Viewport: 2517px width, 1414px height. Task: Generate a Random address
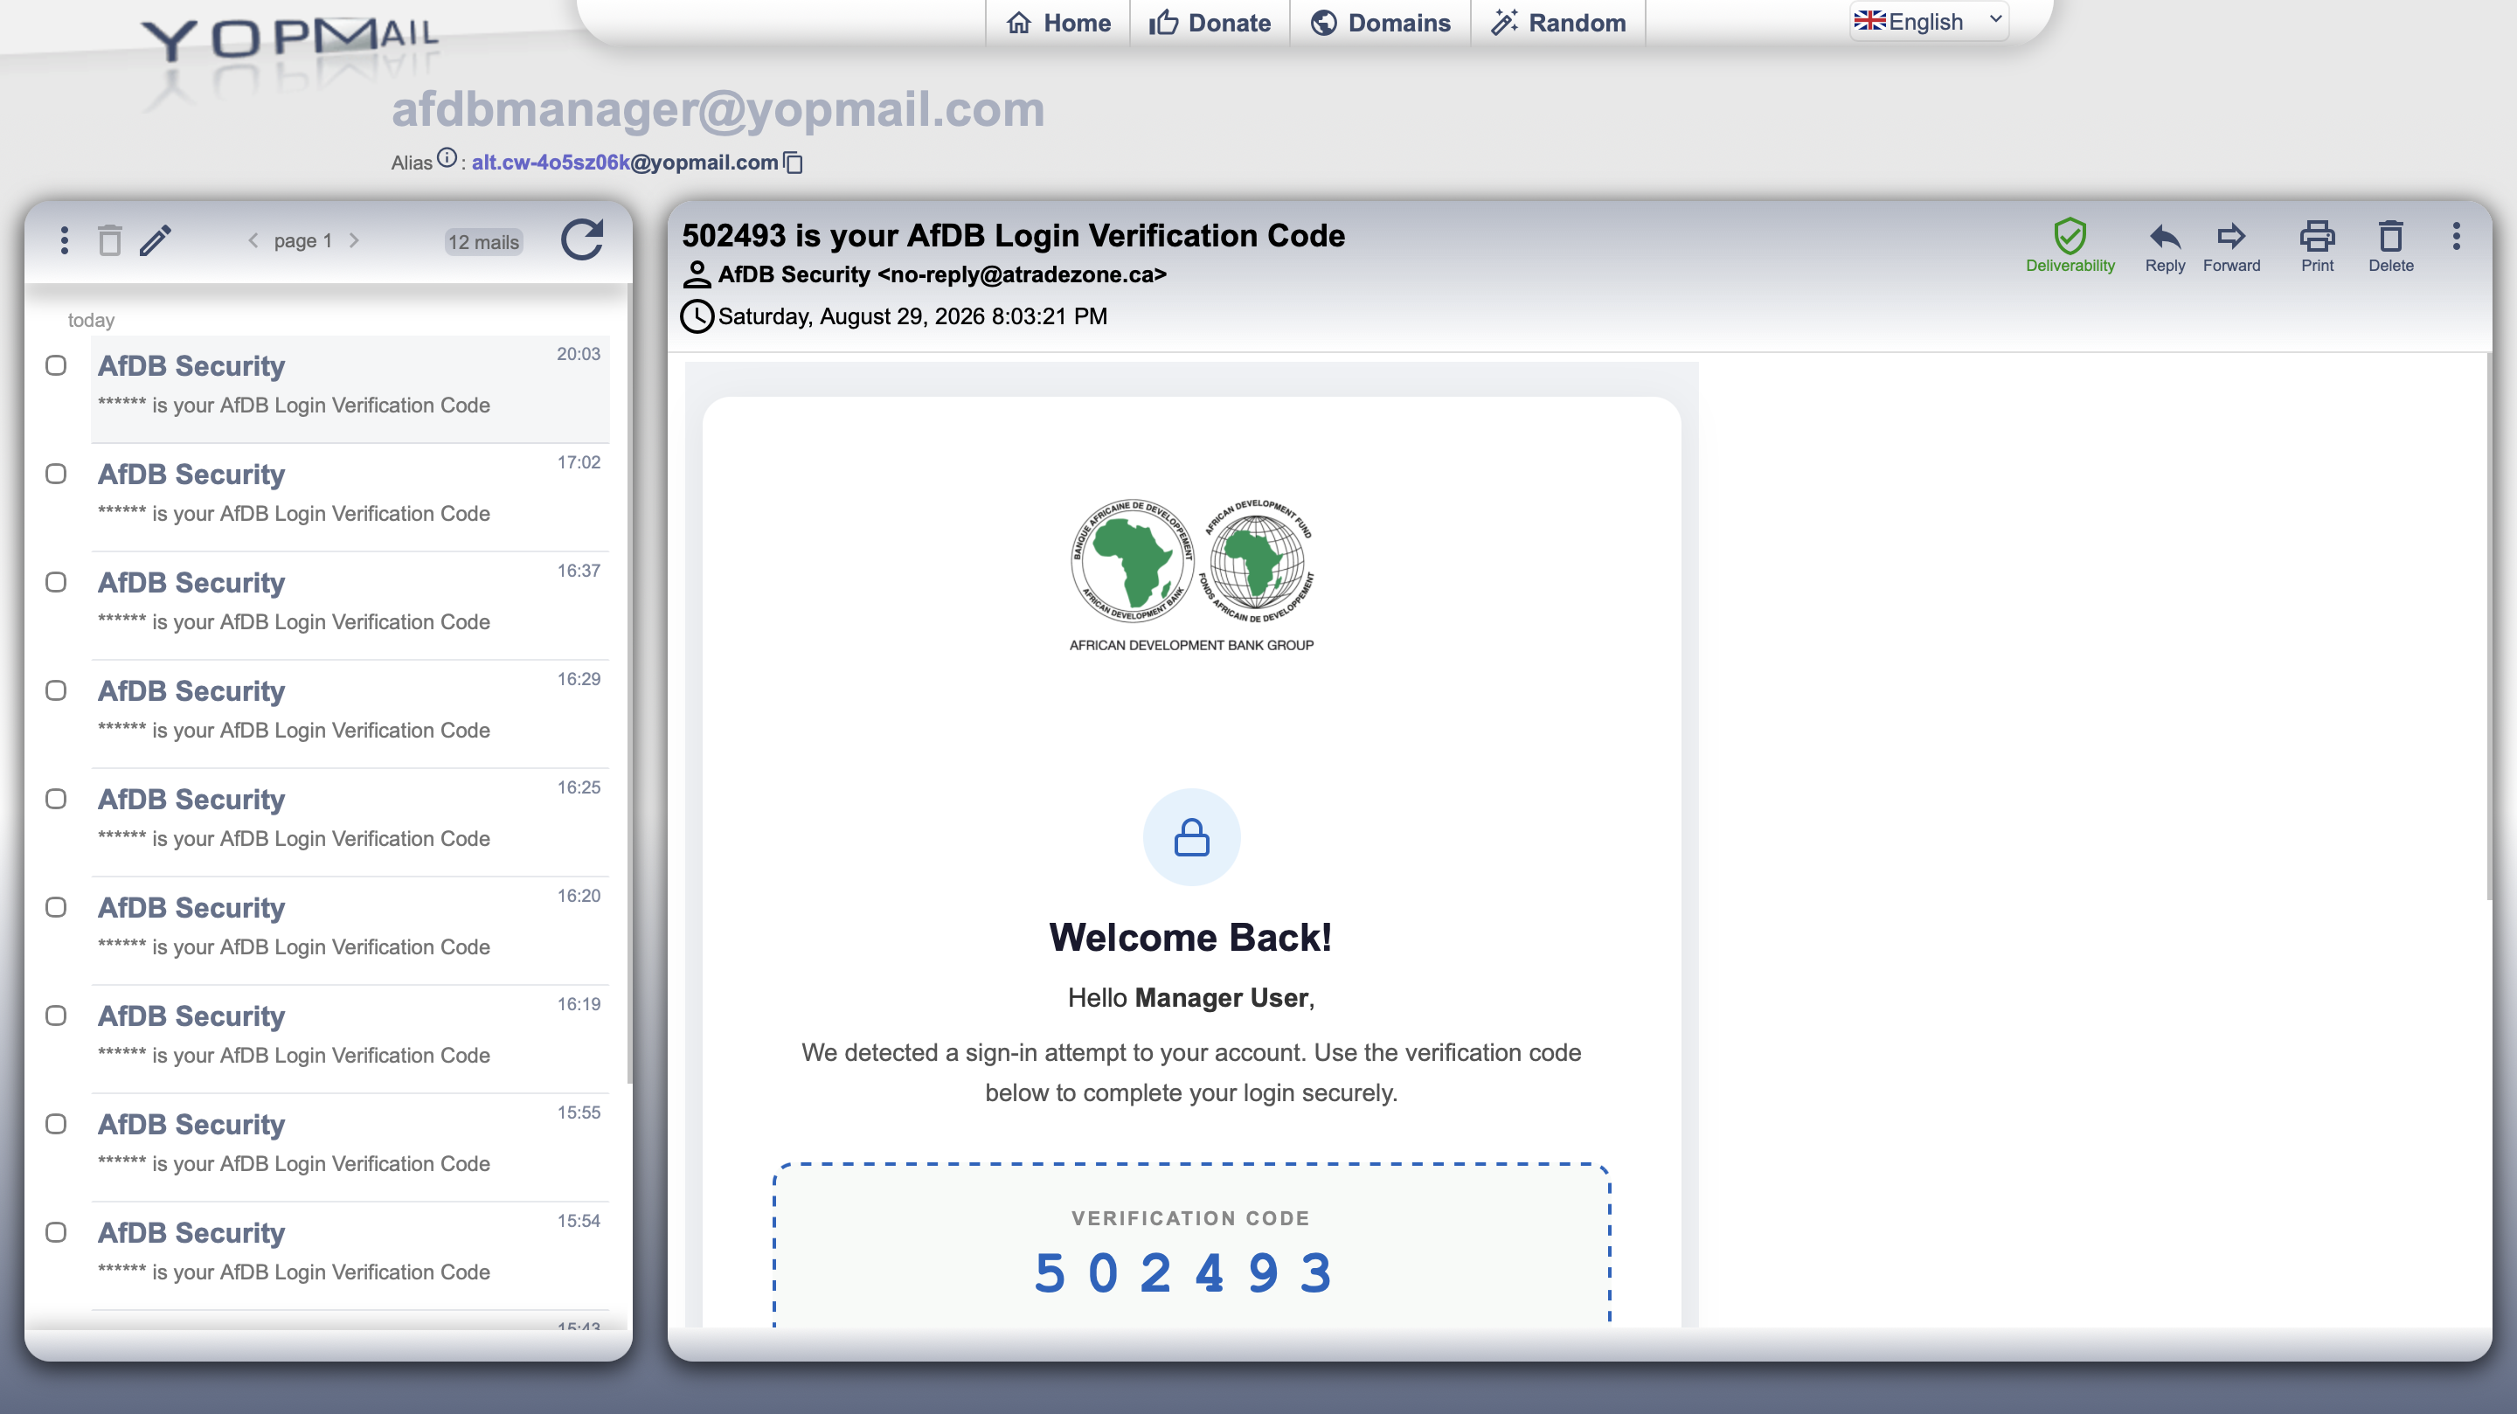pos(1557,23)
